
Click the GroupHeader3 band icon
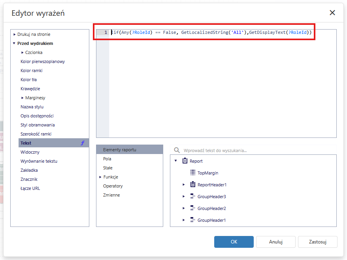click(193, 196)
